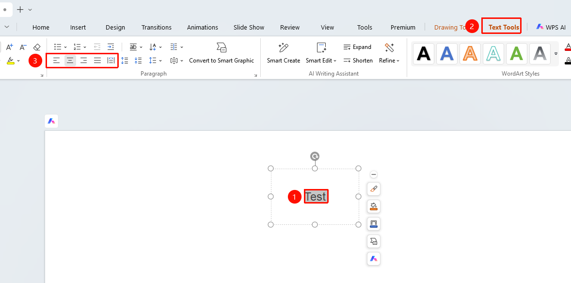The height and width of the screenshot is (283, 571).
Task: Click the WPS AI button
Action: point(551,27)
